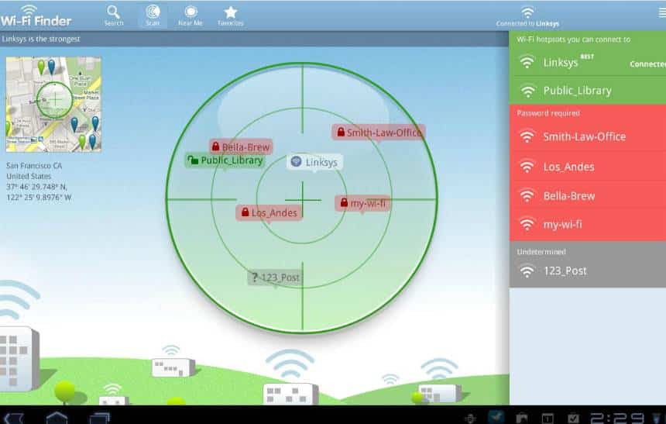
Task: Click the Smith-Law-Office marker on radar
Action: (x=379, y=133)
